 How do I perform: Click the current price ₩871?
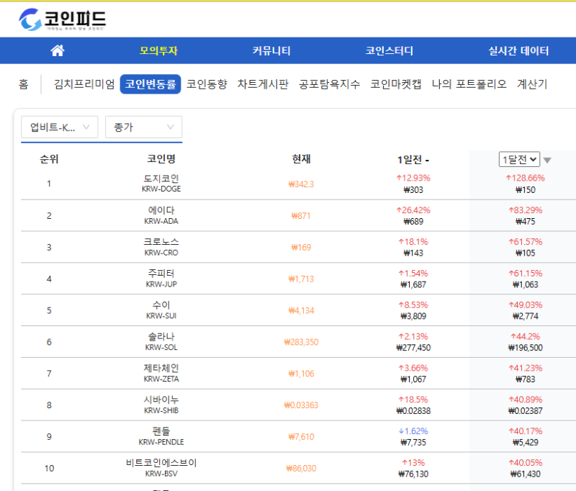pyautogui.click(x=301, y=216)
